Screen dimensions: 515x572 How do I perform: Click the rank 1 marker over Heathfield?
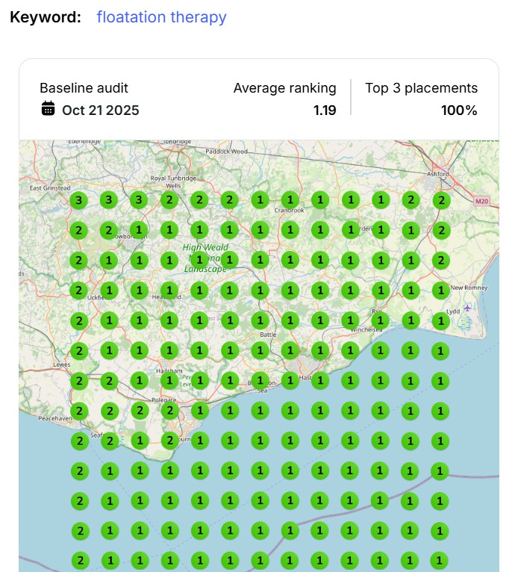169,290
